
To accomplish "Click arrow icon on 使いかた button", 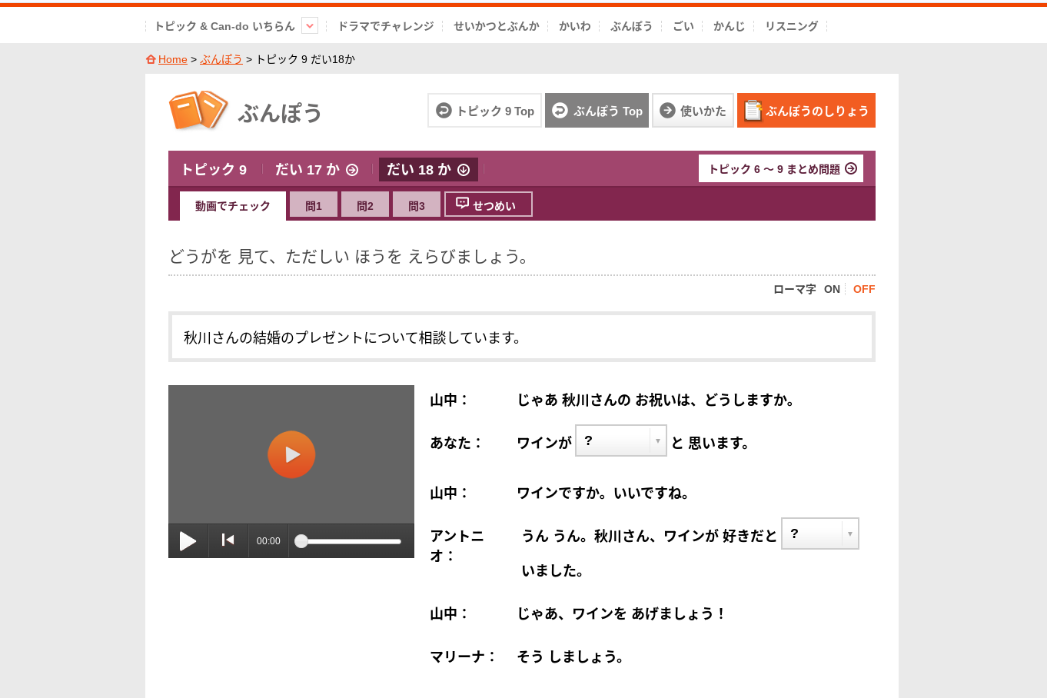I will tap(668, 110).
